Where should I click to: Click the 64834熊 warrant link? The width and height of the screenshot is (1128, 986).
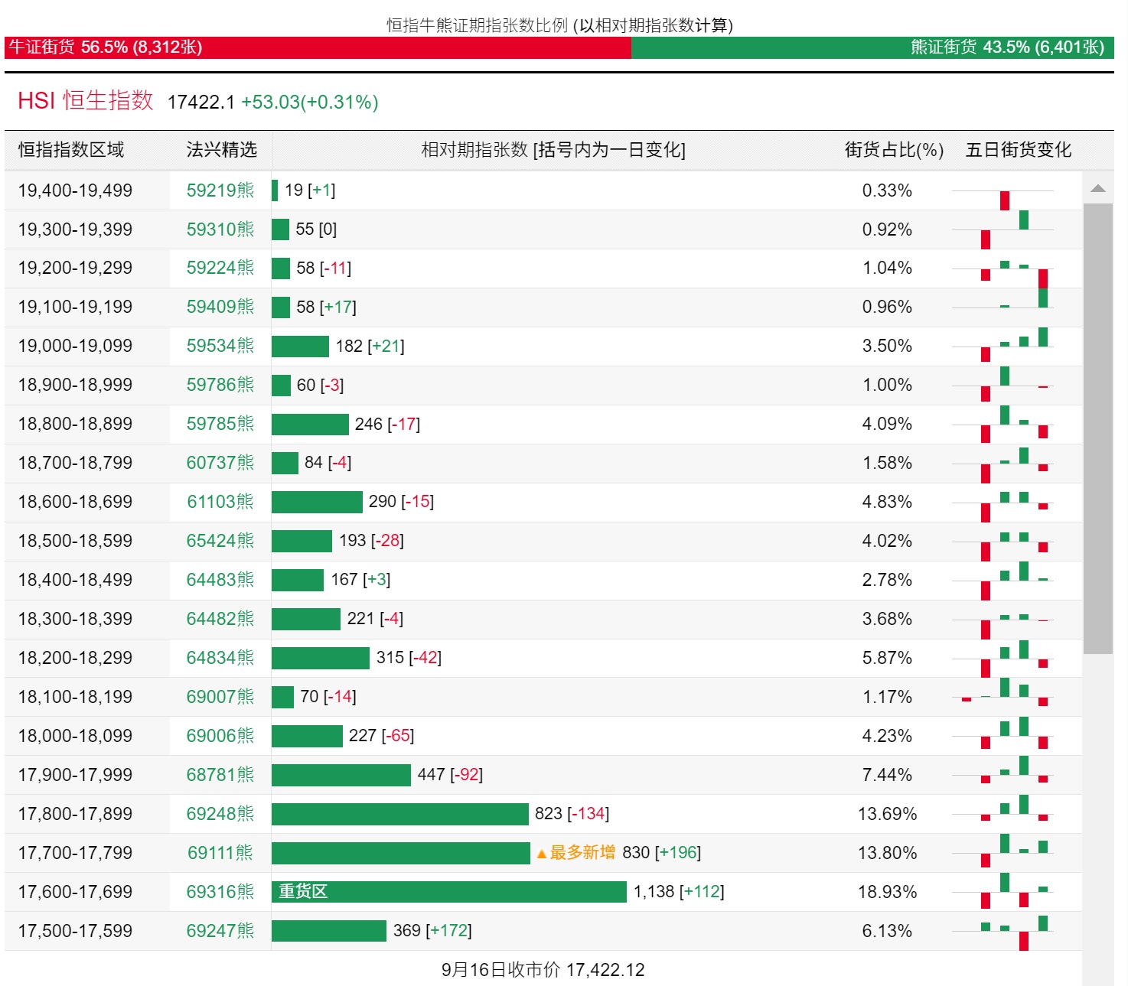tap(220, 658)
